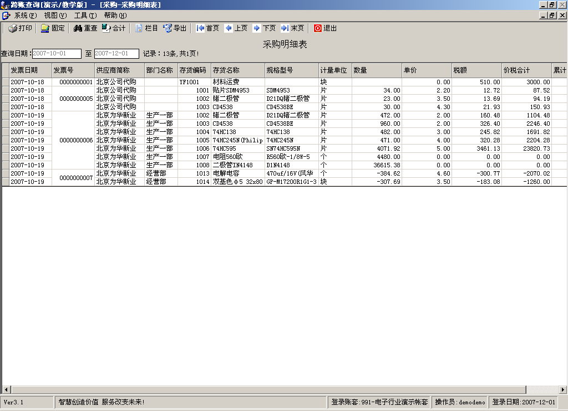Click the application icon in the menu bar
Screen dimensions: 568x411
tap(6, 16)
